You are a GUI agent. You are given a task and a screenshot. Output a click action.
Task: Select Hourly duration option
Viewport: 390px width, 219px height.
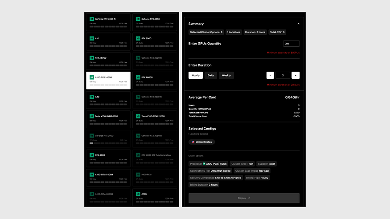point(196,75)
